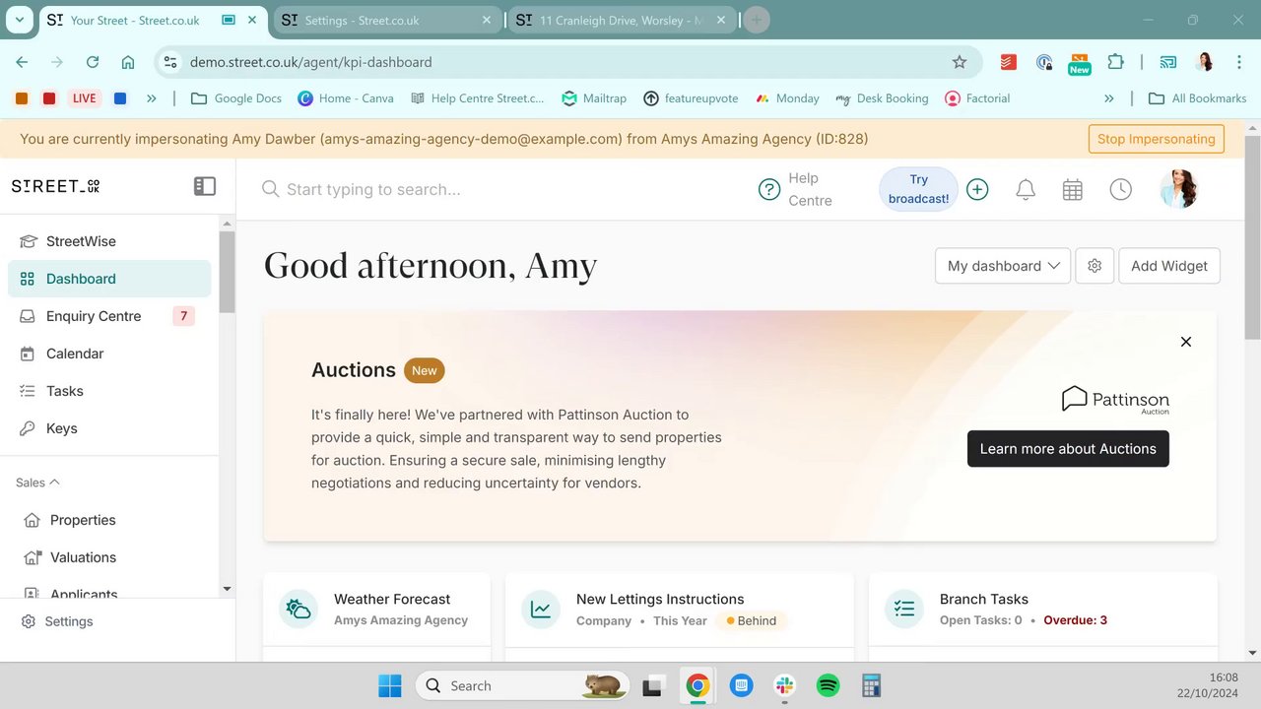Open Enquiry Centre in the sidebar
The image size is (1261, 709).
click(109, 316)
